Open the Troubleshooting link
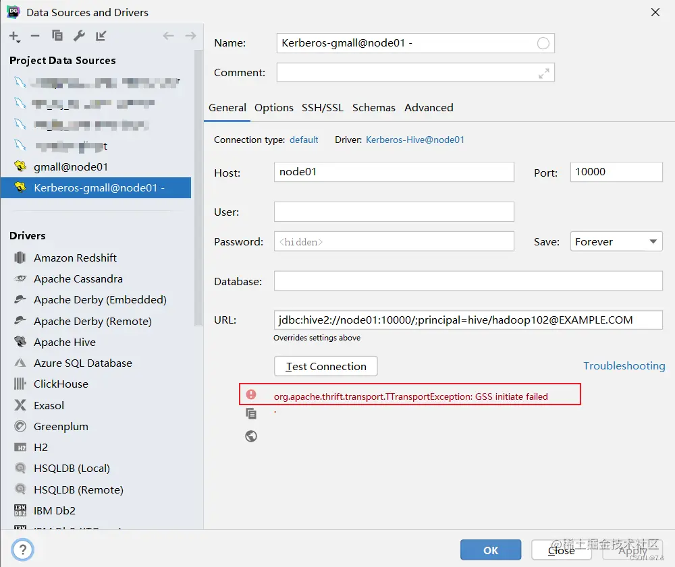The image size is (675, 567). (x=624, y=366)
